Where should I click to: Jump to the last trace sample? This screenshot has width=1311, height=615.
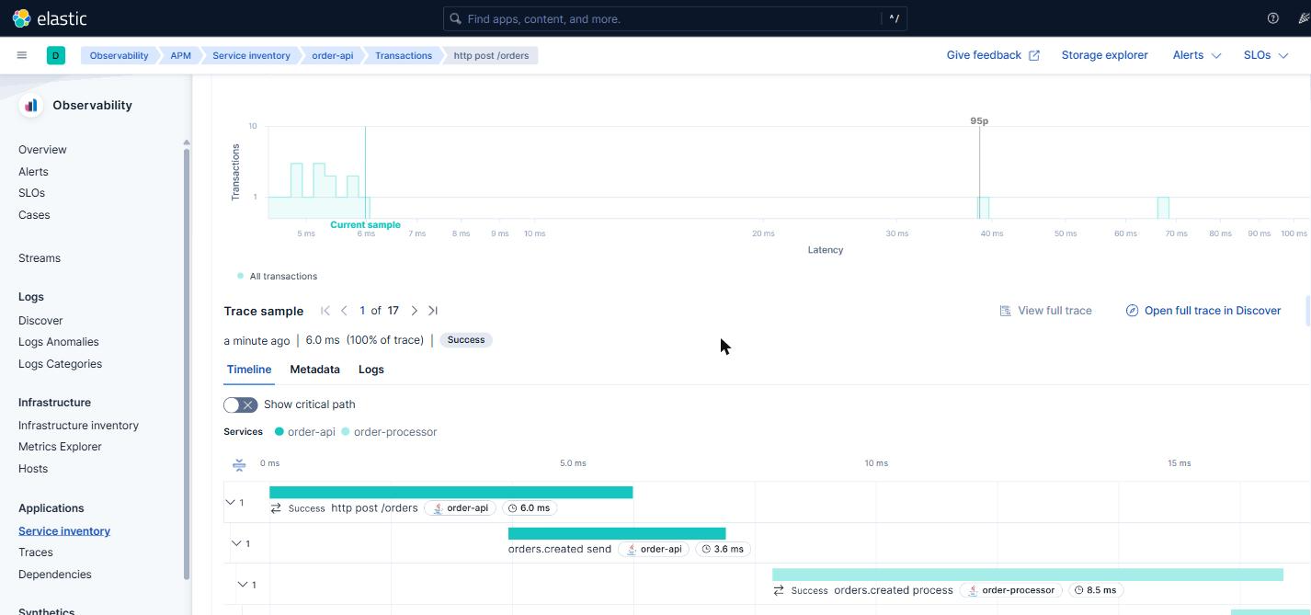pos(433,311)
